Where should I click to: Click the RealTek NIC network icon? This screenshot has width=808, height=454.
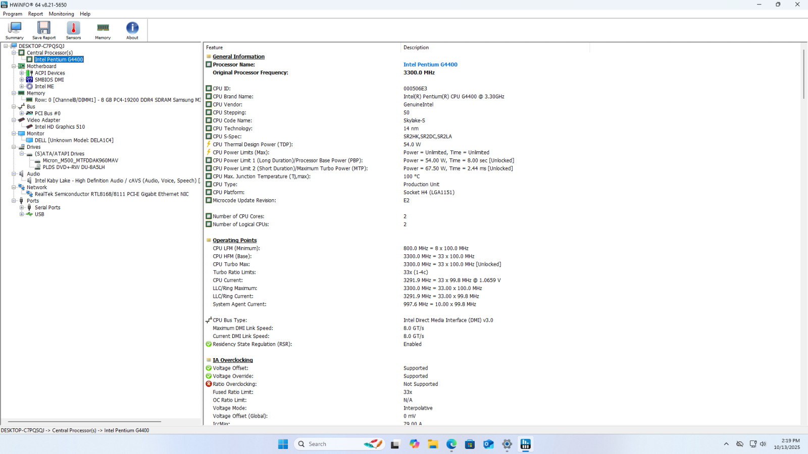(30, 194)
